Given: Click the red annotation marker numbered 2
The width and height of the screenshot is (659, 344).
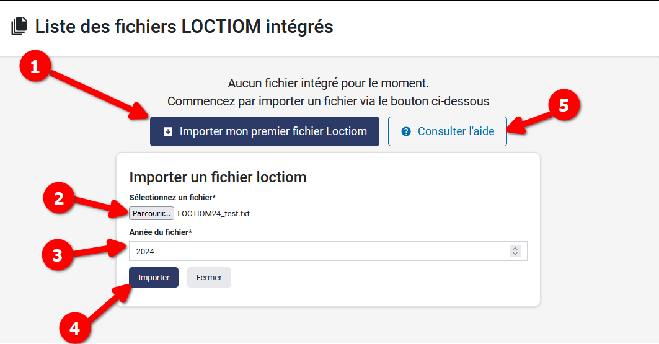Looking at the screenshot, I should 59,198.
